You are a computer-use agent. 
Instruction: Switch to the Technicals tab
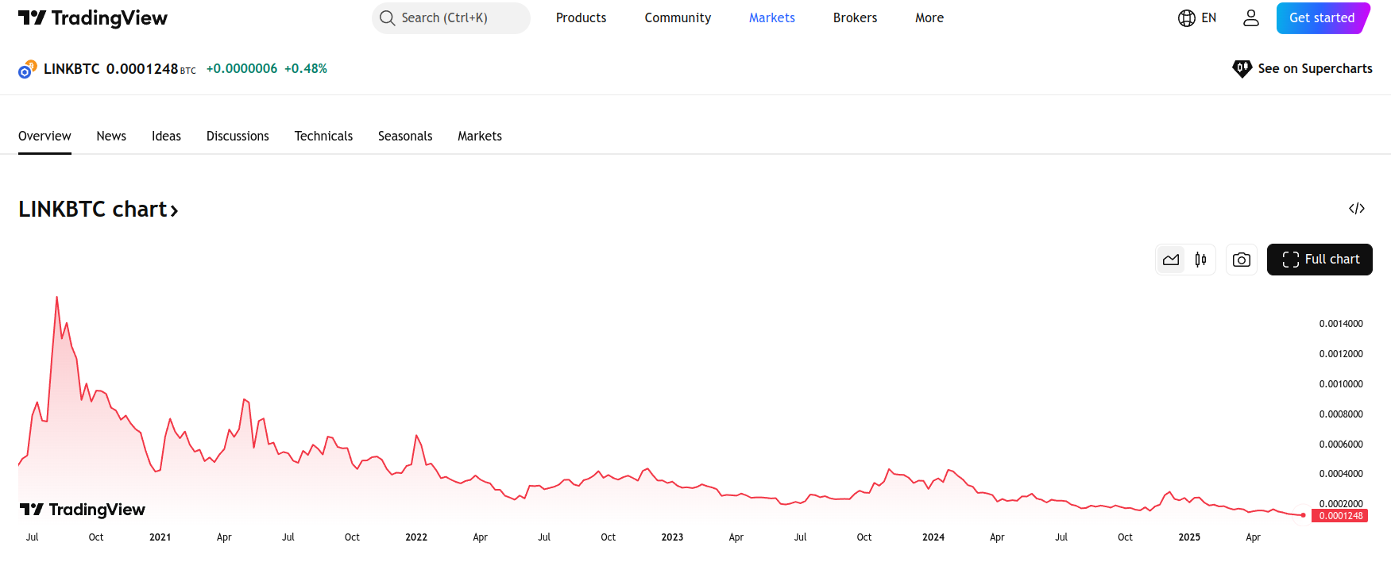click(323, 137)
